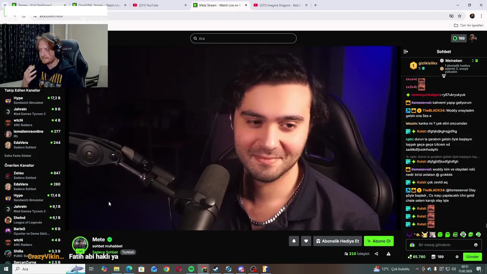Open Windows notification center icon
Image resolution: width=487 pixels, height=274 pixels.
click(478, 269)
